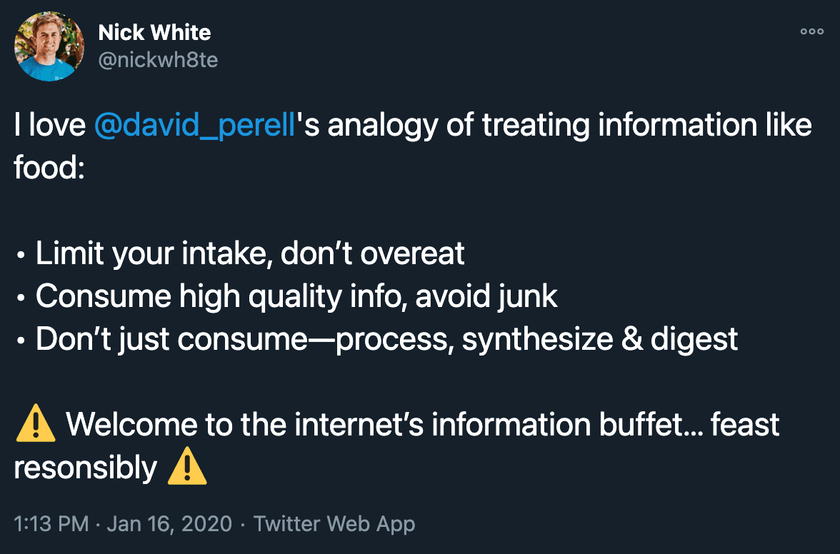Screen dimensions: 840x554
Task: Click the text "Consume high quality info, avoid junk"
Action: (296, 296)
